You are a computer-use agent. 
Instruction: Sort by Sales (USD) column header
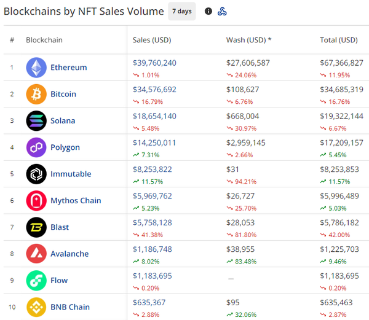tap(152, 41)
